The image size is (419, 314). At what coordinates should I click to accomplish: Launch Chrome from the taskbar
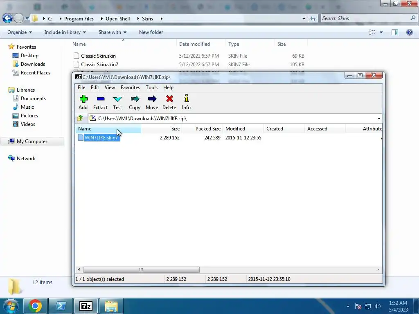click(x=35, y=306)
